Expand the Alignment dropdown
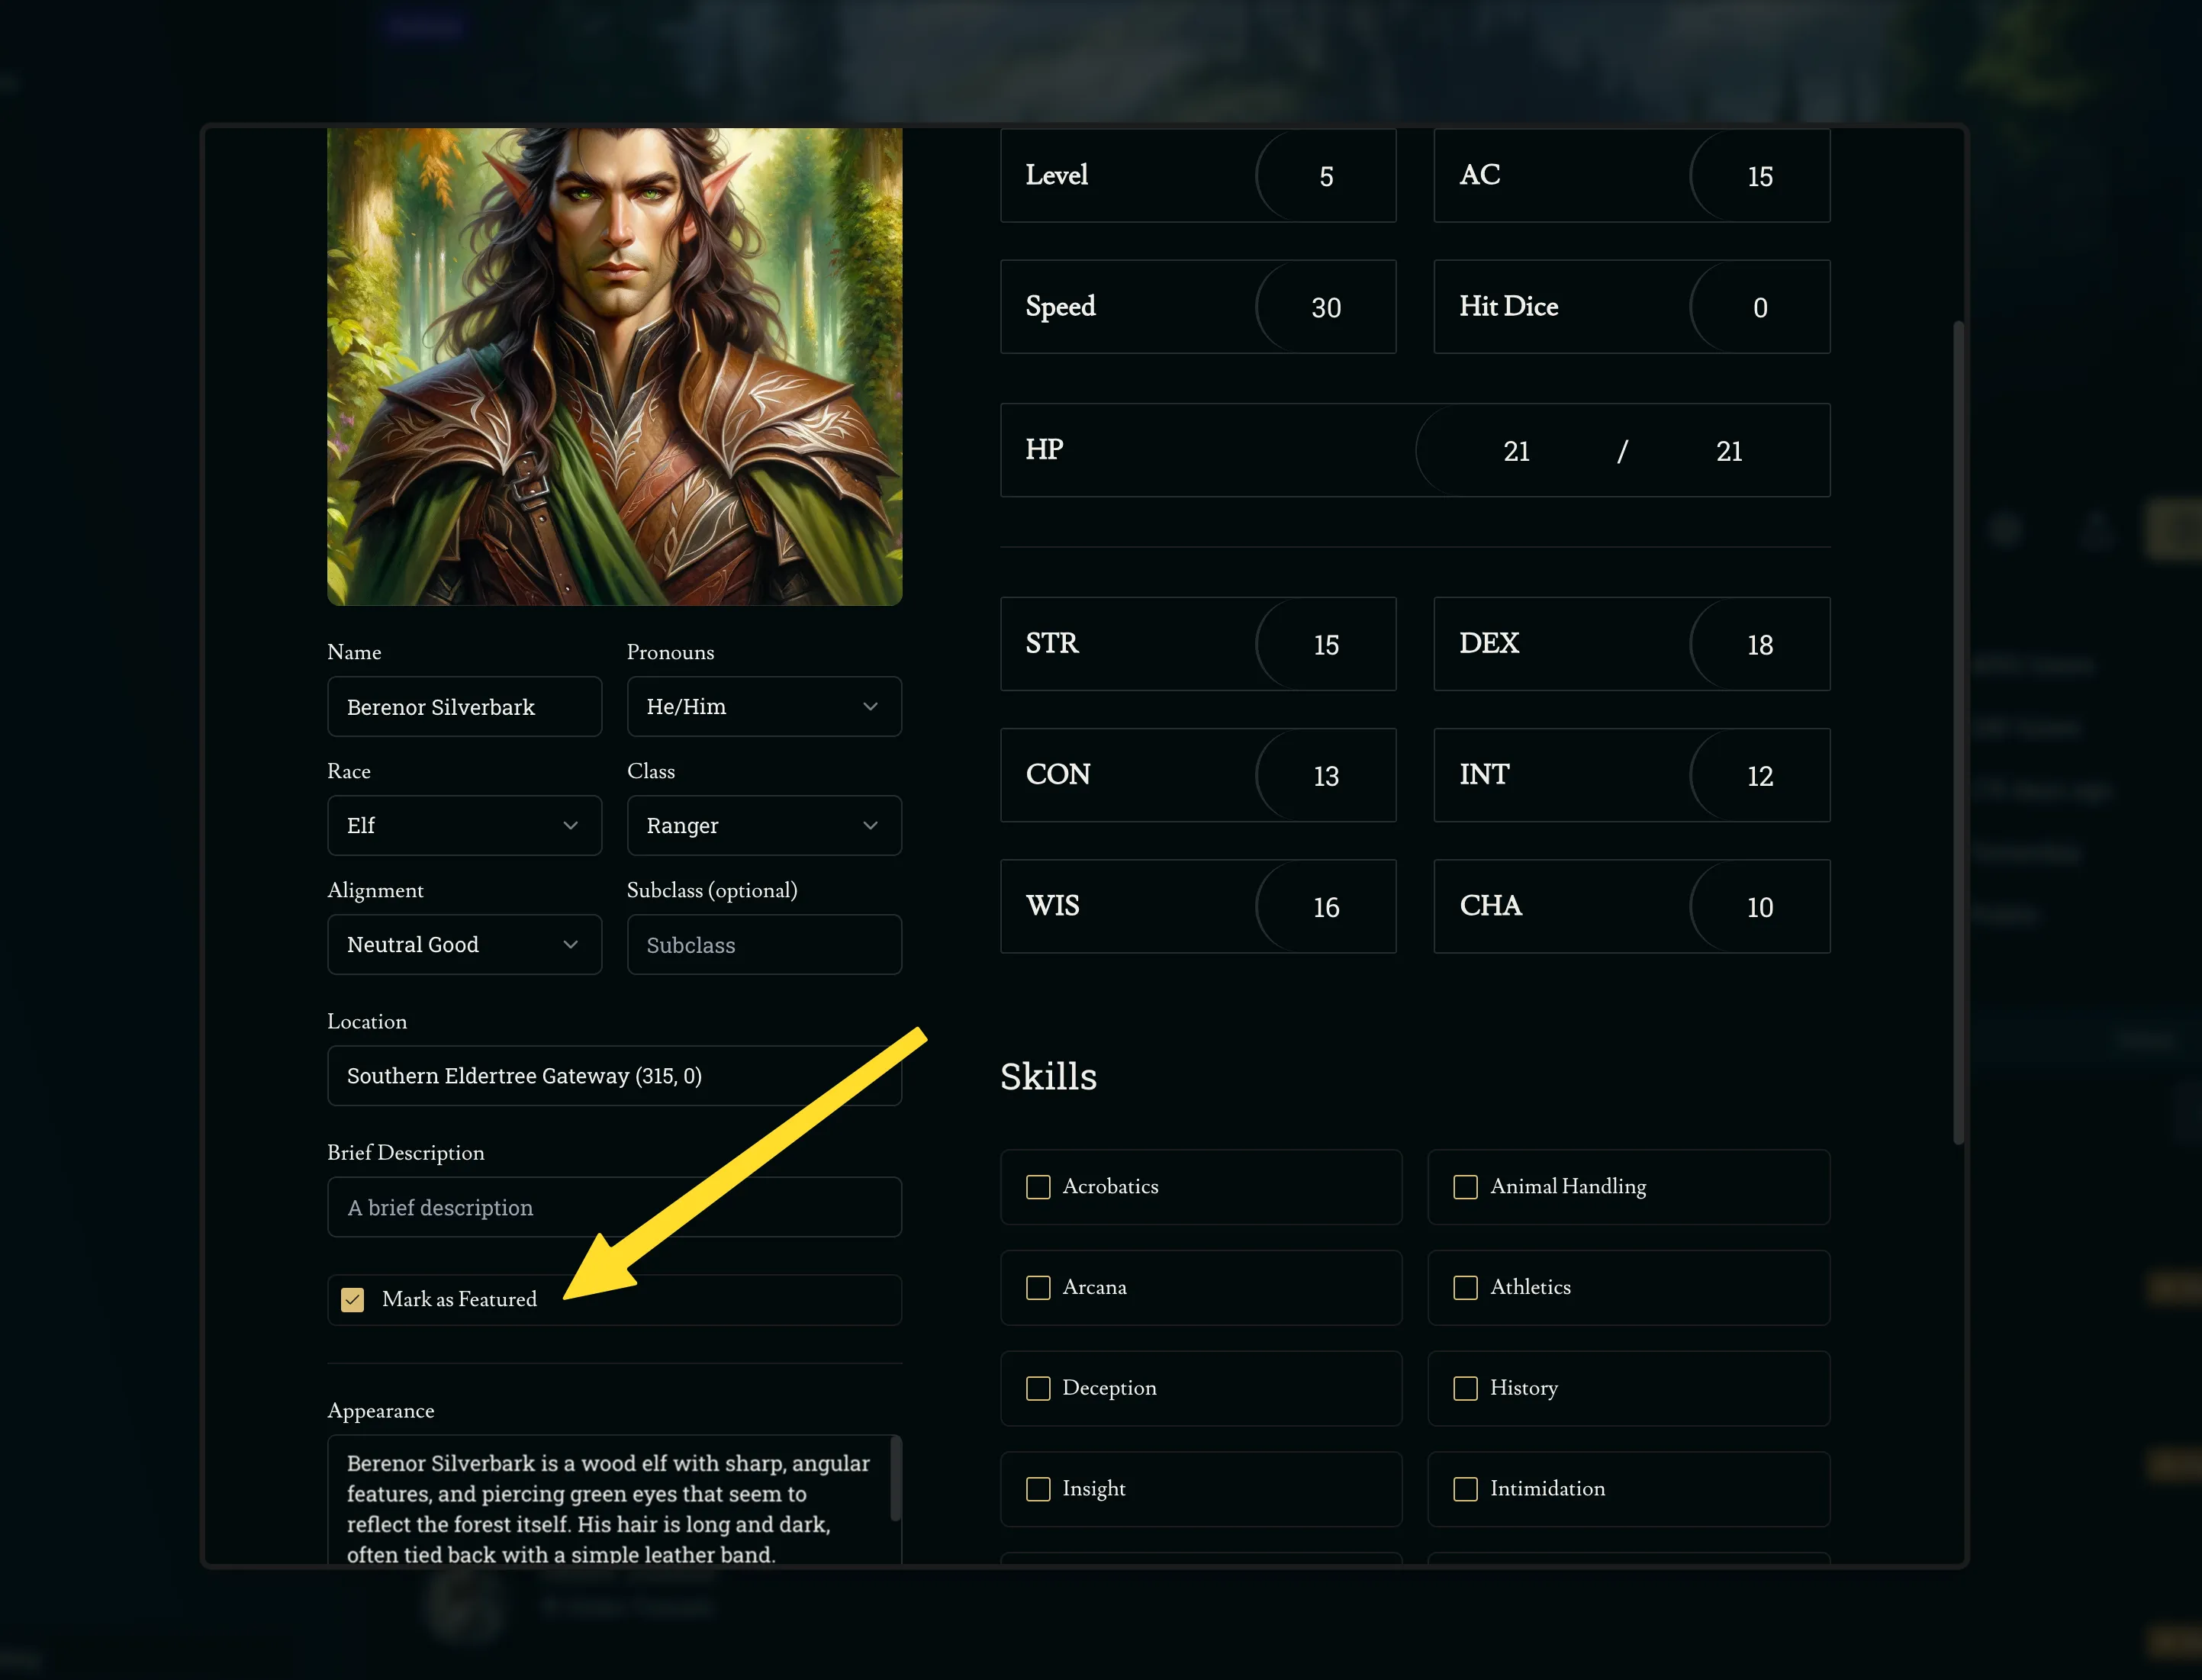Screen dimensions: 2202x1680 pos(464,944)
